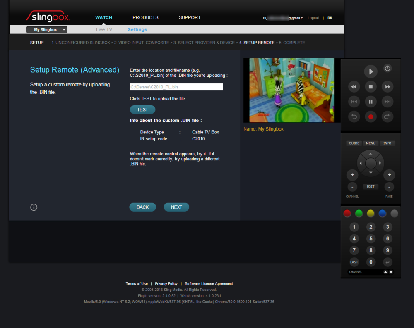Click number 5 on the remote keypad

tap(371, 239)
